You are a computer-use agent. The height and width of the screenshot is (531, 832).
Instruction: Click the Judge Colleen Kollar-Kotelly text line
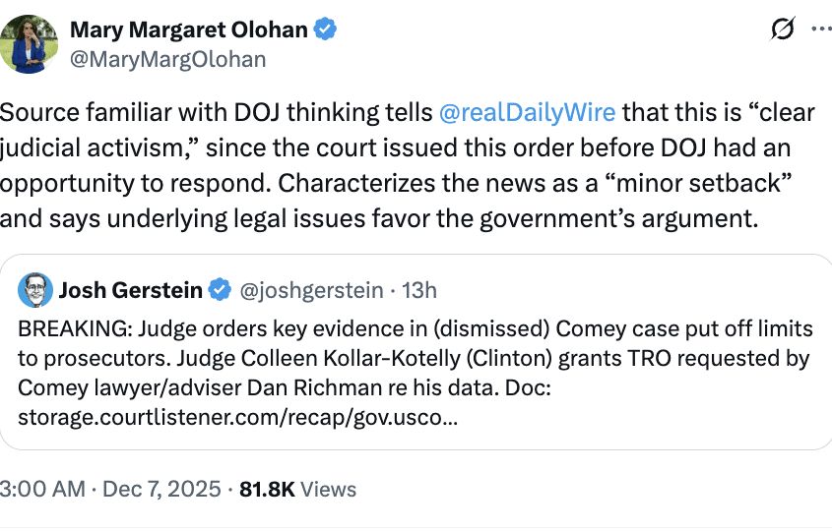click(414, 358)
